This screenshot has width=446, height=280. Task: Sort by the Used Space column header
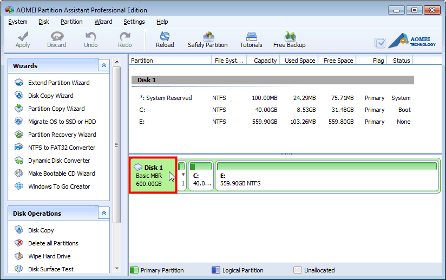[299, 61]
